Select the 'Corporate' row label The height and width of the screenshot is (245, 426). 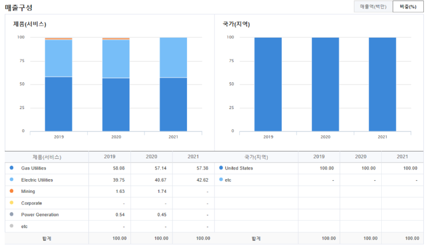[31, 203]
